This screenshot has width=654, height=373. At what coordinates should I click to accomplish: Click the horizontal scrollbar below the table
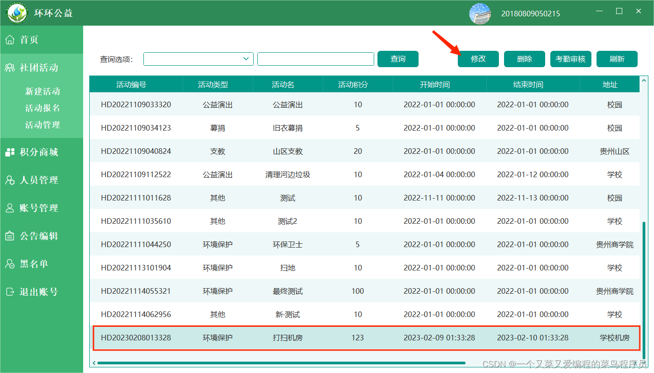280,362
